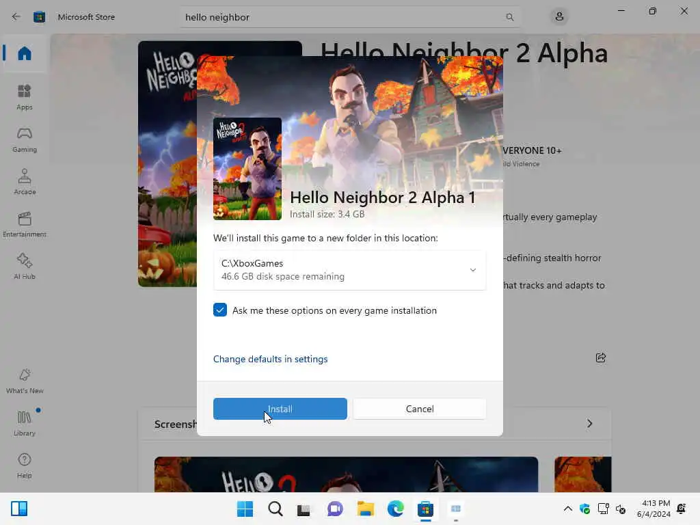
Task: Click the game box art thumbnail in dialog
Action: [x=247, y=169]
